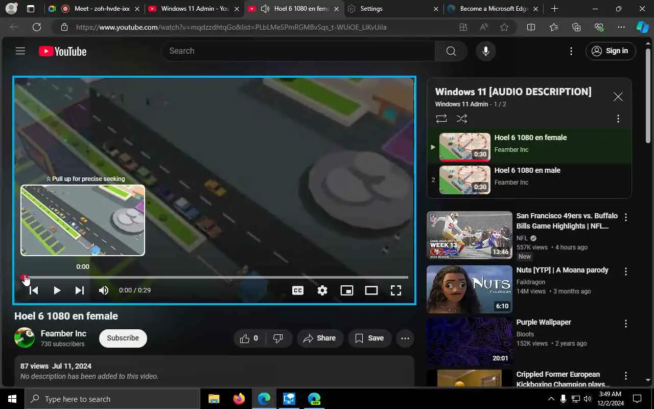Viewport: 654px width, 409px height.
Task: Open Edge Favorites list
Action: tap(554, 28)
